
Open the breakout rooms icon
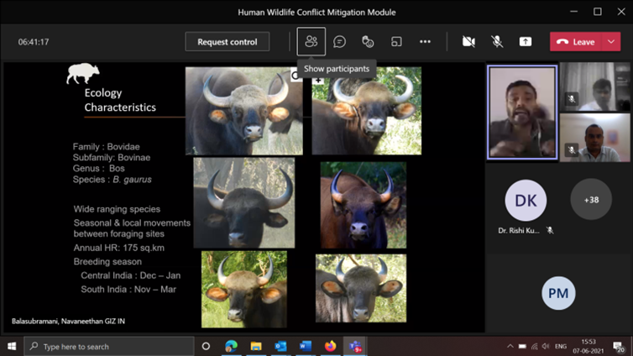tap(396, 41)
